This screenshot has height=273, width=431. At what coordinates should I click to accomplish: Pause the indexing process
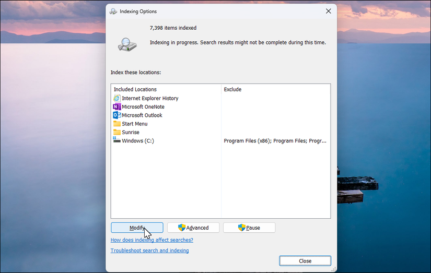pyautogui.click(x=249, y=228)
